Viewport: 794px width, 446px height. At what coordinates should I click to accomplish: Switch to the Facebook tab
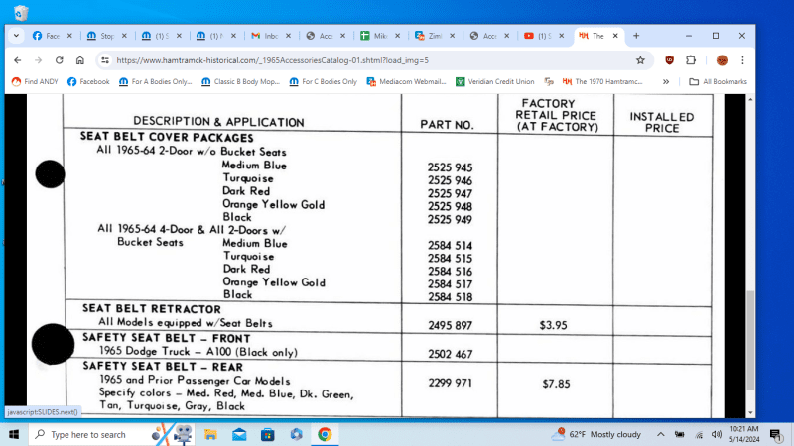pyautogui.click(x=53, y=36)
